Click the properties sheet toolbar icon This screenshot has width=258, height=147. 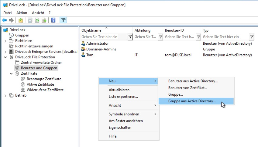30,20
